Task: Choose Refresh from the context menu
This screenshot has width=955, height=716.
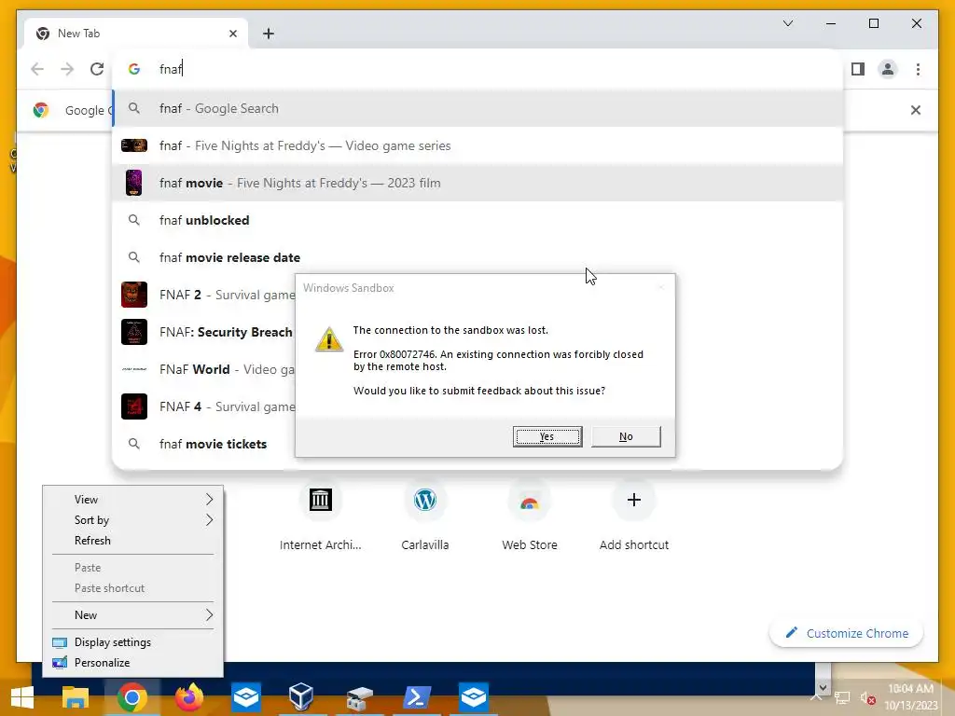Action: click(132, 541)
